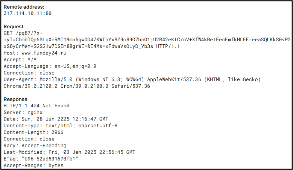Image resolution: width=293 pixels, height=170 pixels.
Task: Click the Response heading
Action: coord(15,99)
